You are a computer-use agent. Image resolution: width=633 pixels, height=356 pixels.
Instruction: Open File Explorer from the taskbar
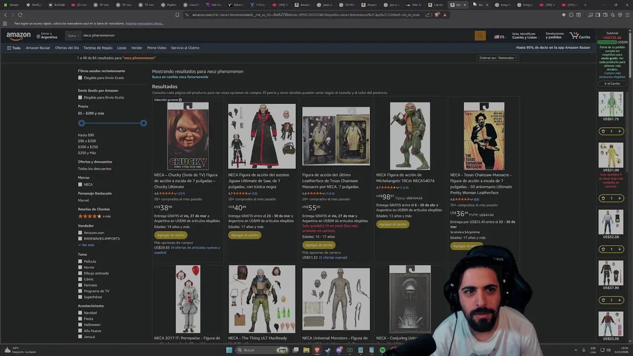[x=306, y=350]
